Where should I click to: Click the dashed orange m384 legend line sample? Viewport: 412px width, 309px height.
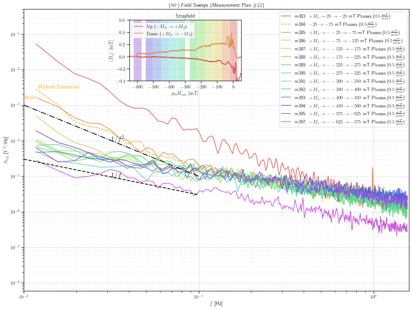(287, 25)
